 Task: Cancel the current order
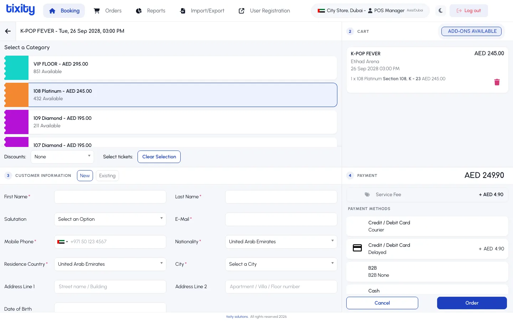(382, 303)
